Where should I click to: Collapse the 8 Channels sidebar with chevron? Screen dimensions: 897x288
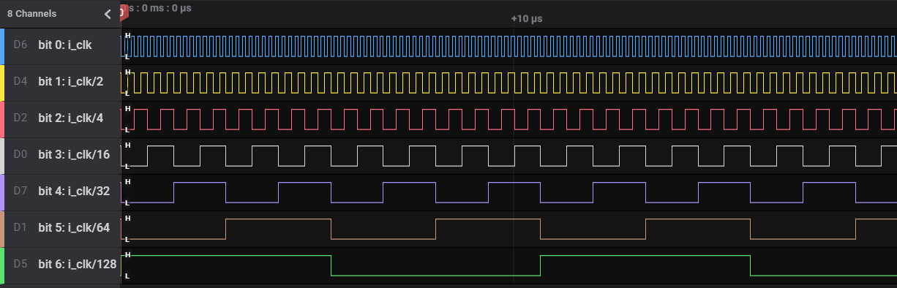point(108,14)
